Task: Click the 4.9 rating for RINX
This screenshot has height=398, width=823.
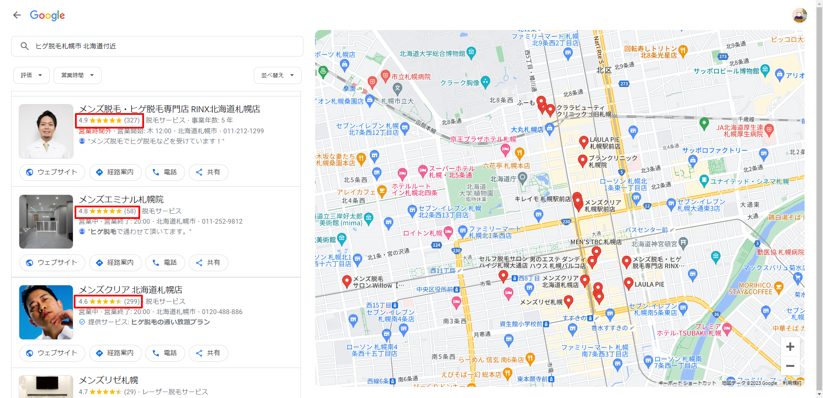Action: (x=109, y=120)
